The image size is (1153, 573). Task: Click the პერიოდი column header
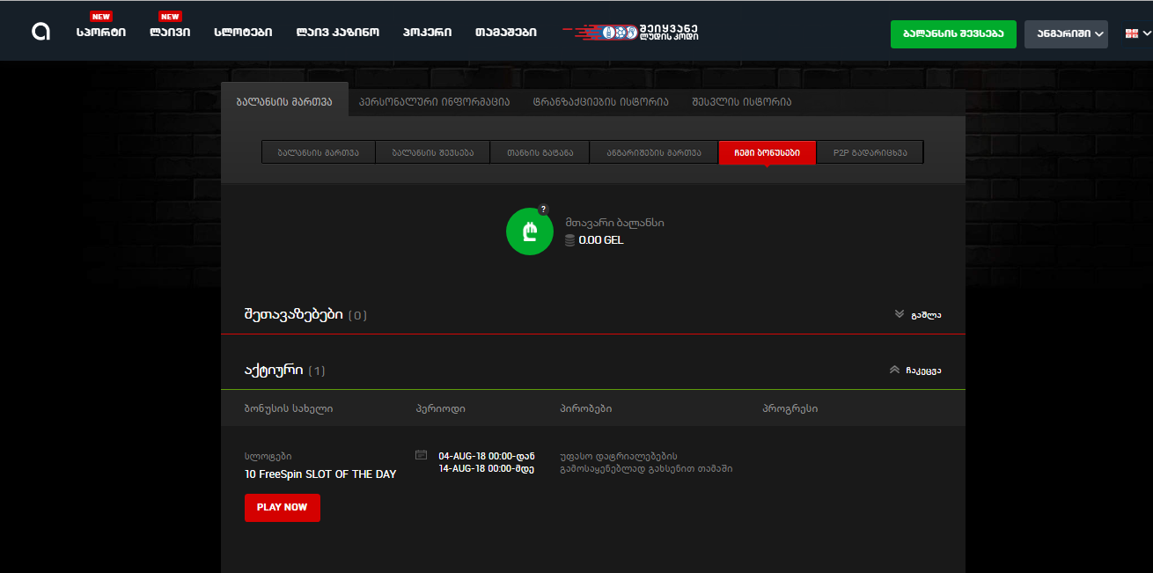click(x=440, y=409)
